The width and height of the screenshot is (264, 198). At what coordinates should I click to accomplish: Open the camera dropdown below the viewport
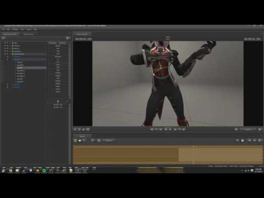point(248,129)
